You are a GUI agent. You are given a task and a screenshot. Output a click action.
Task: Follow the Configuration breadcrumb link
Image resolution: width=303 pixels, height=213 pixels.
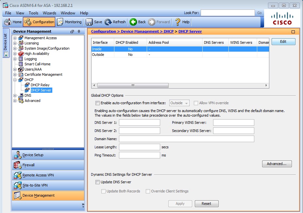click(104, 31)
